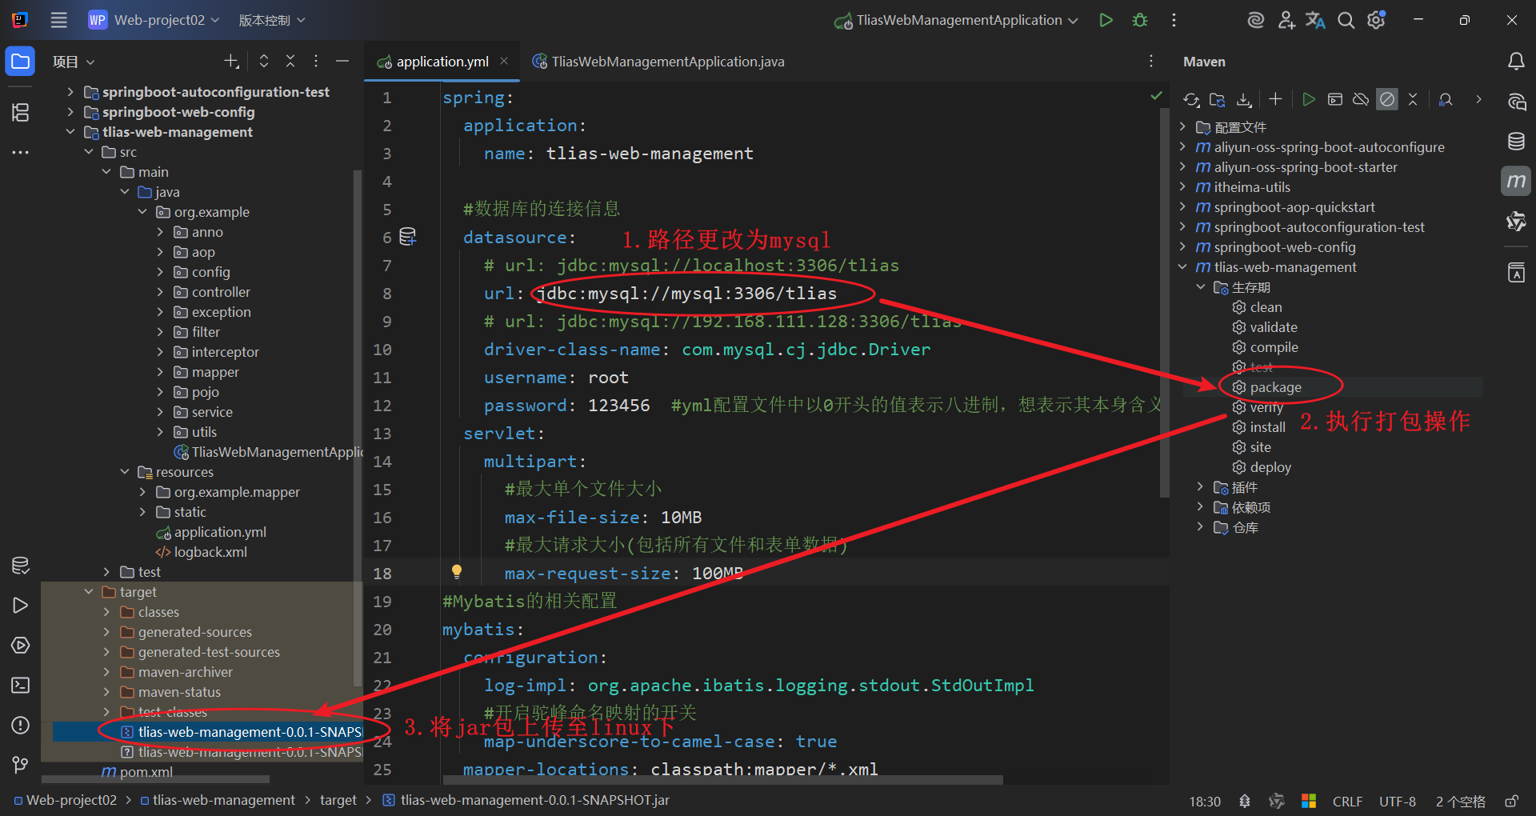The image size is (1536, 816).
Task: Change CRLF line separator in the status bar
Action: [x=1347, y=801]
